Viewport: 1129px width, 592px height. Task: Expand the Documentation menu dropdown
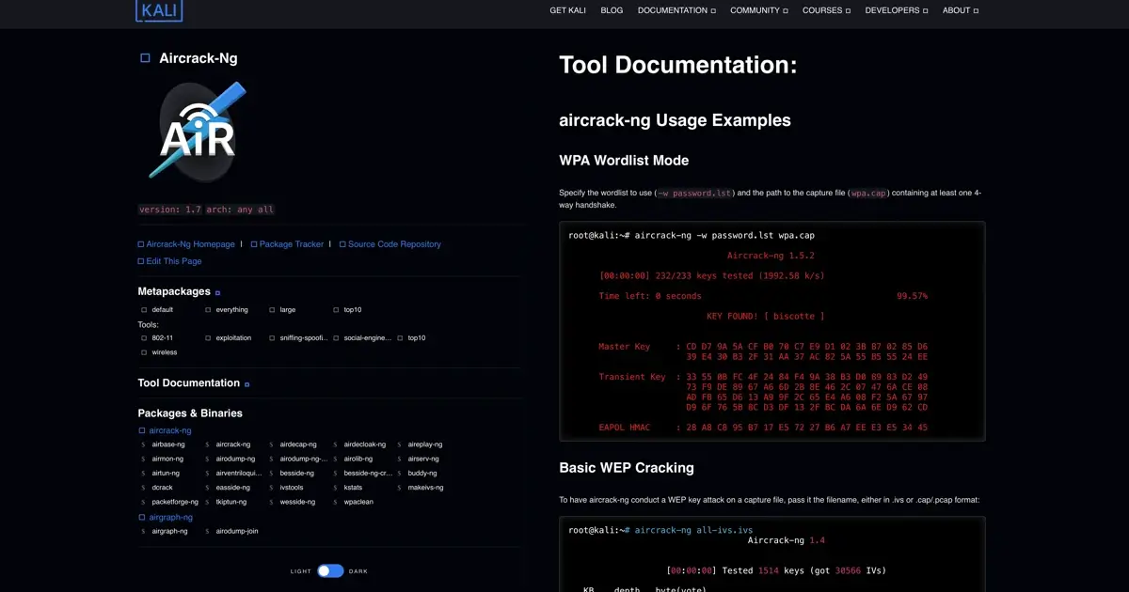point(676,10)
